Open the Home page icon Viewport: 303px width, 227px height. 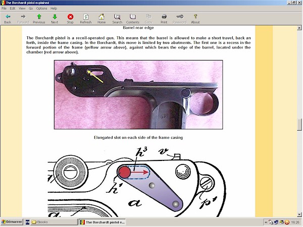(102, 17)
